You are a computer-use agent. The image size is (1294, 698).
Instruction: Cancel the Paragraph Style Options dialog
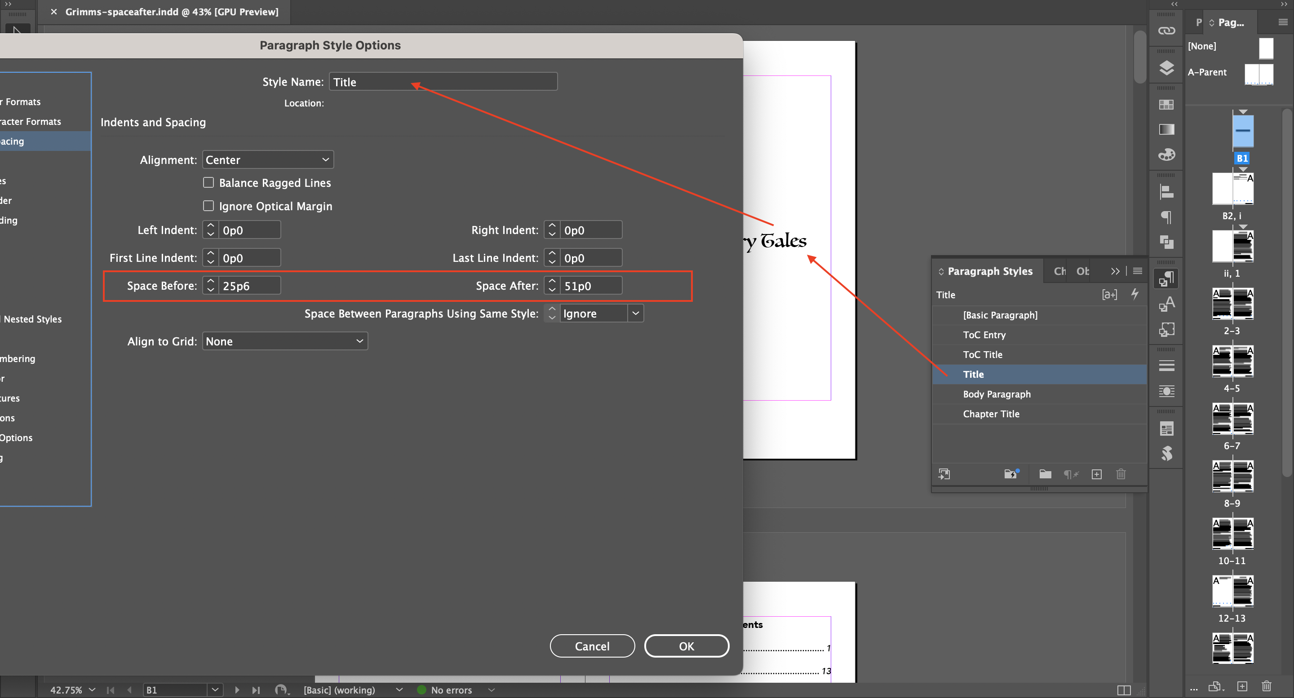(592, 646)
